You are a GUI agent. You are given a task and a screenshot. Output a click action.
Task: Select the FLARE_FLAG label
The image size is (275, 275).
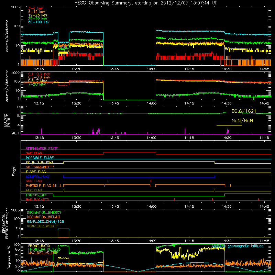click(36, 172)
